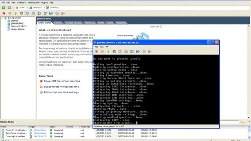Viewport: 251px width, 141px height.
Task: Click the Name column header in Recent Tasks
Action: pos(14,127)
